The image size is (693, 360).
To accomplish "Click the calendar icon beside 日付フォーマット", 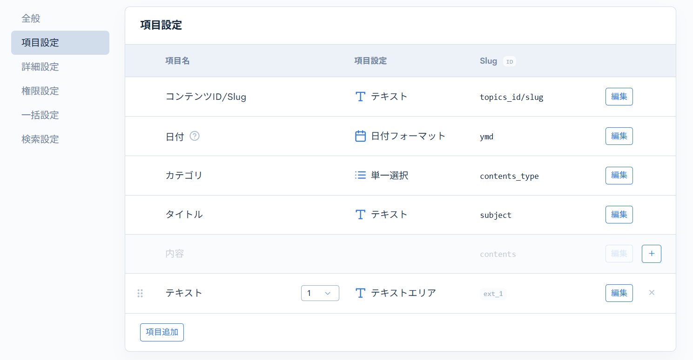I will pos(360,136).
